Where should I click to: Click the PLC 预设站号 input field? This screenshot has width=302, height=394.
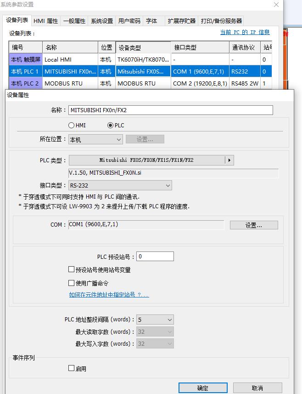pos(155,257)
